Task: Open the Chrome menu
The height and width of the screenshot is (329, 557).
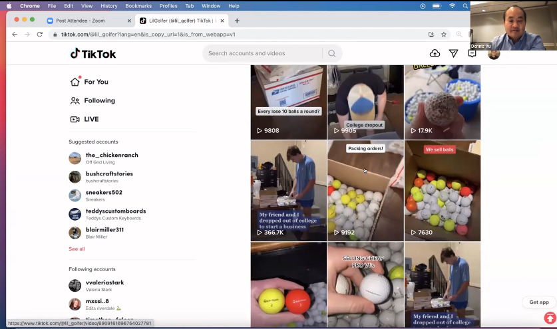Action: 30,6
